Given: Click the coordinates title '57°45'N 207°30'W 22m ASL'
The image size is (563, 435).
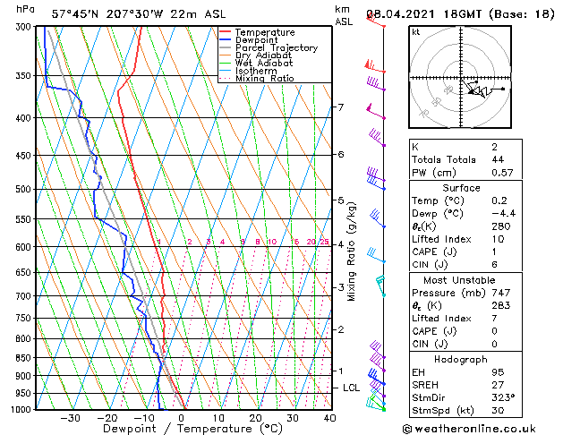Looking at the screenshot, I should pos(139,14).
